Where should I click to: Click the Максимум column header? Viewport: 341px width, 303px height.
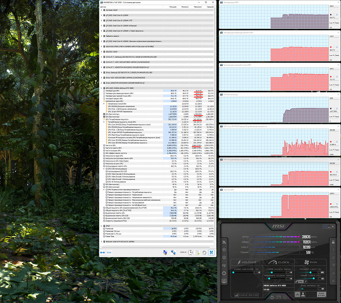pos(198,7)
